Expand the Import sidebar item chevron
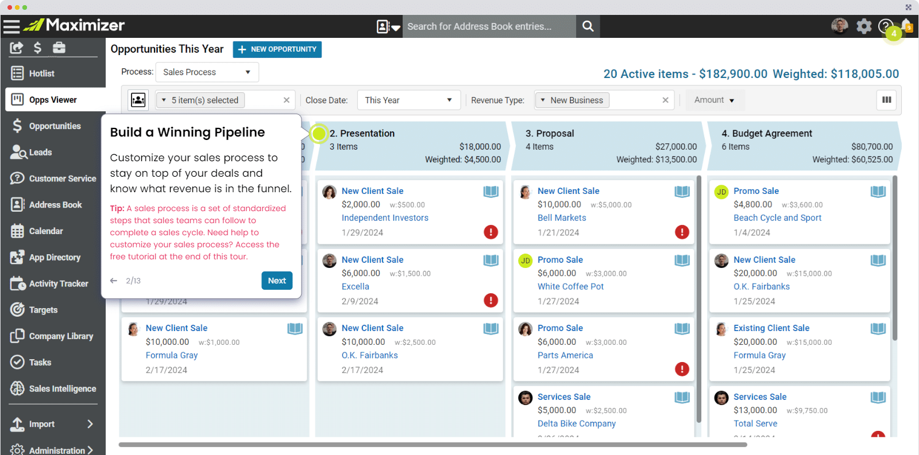This screenshot has height=455, width=919. click(90, 424)
